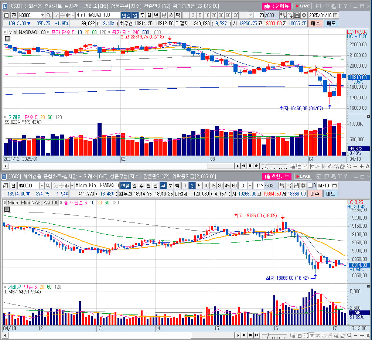This screenshot has height=340, width=372.
Task: Switch the upper chart to the 주 weekly period
Action: (x=142, y=15)
